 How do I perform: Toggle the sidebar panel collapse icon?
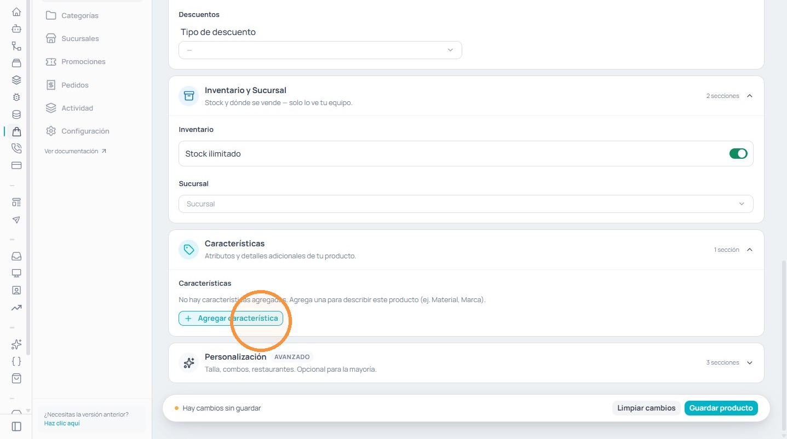16,426
